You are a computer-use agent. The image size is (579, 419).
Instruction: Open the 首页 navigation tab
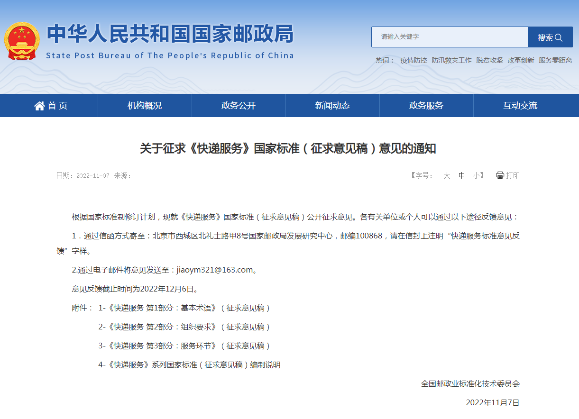(51, 106)
